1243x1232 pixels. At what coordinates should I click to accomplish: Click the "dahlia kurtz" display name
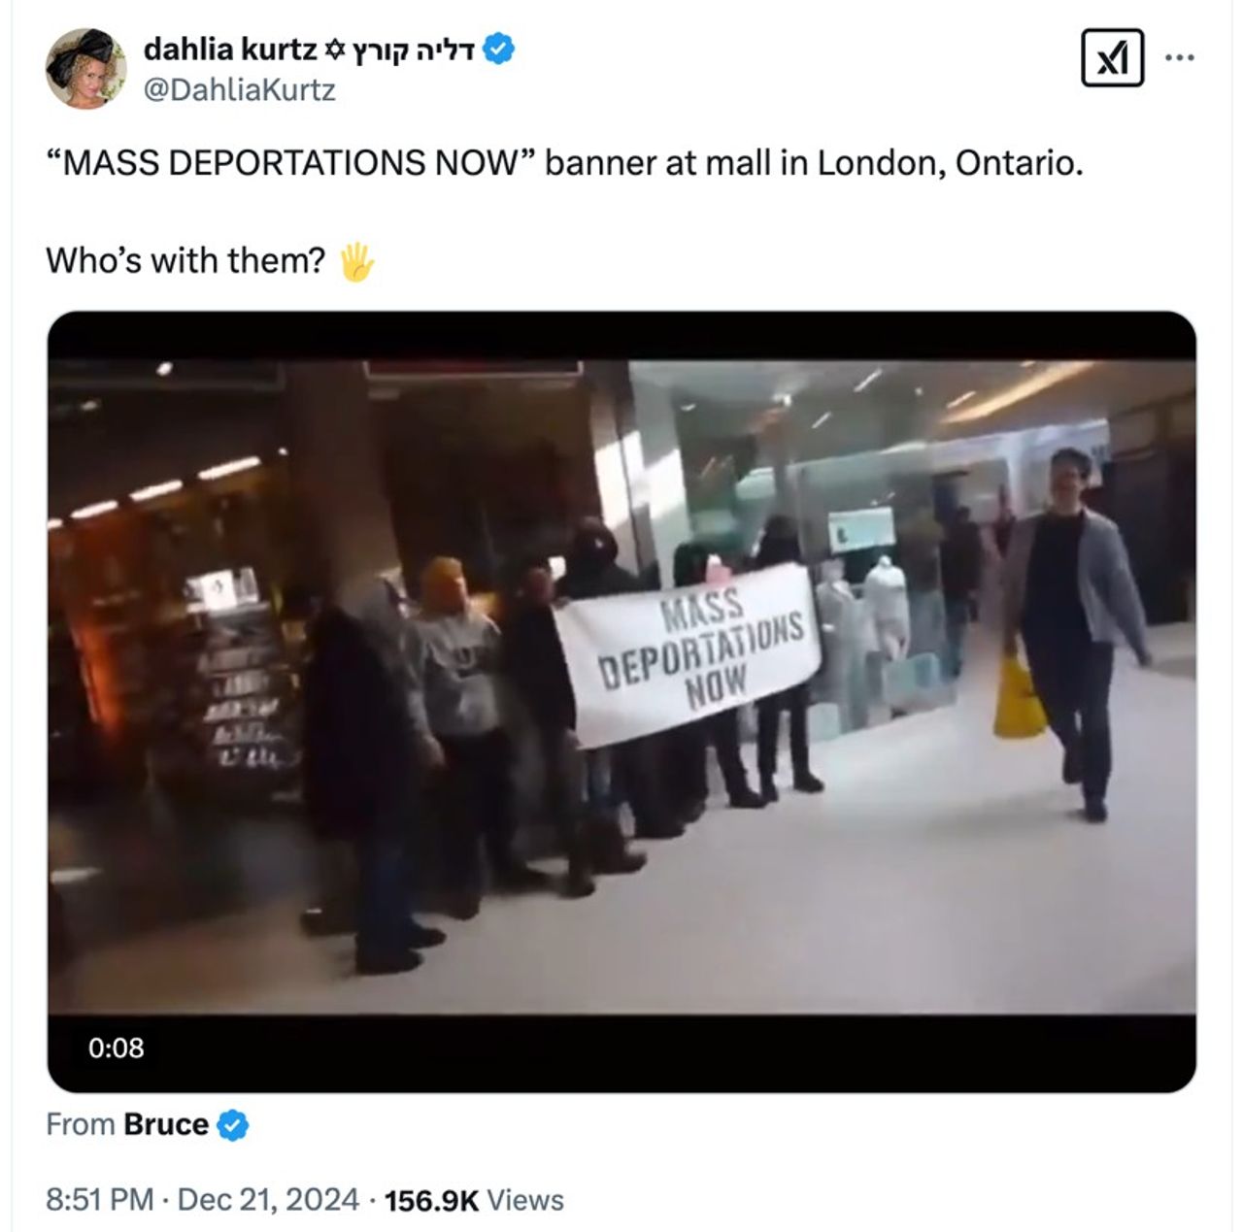[x=229, y=50]
